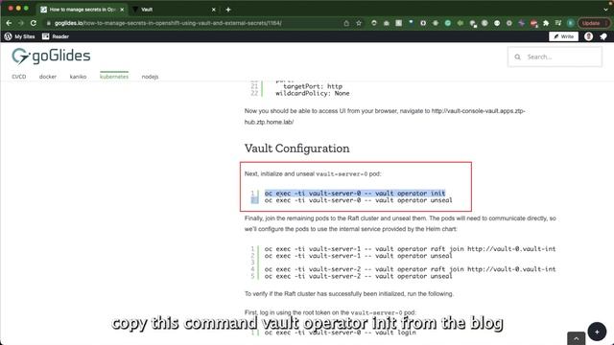614x345 pixels.
Task: Click the Write button in admin bar
Action: (563, 36)
